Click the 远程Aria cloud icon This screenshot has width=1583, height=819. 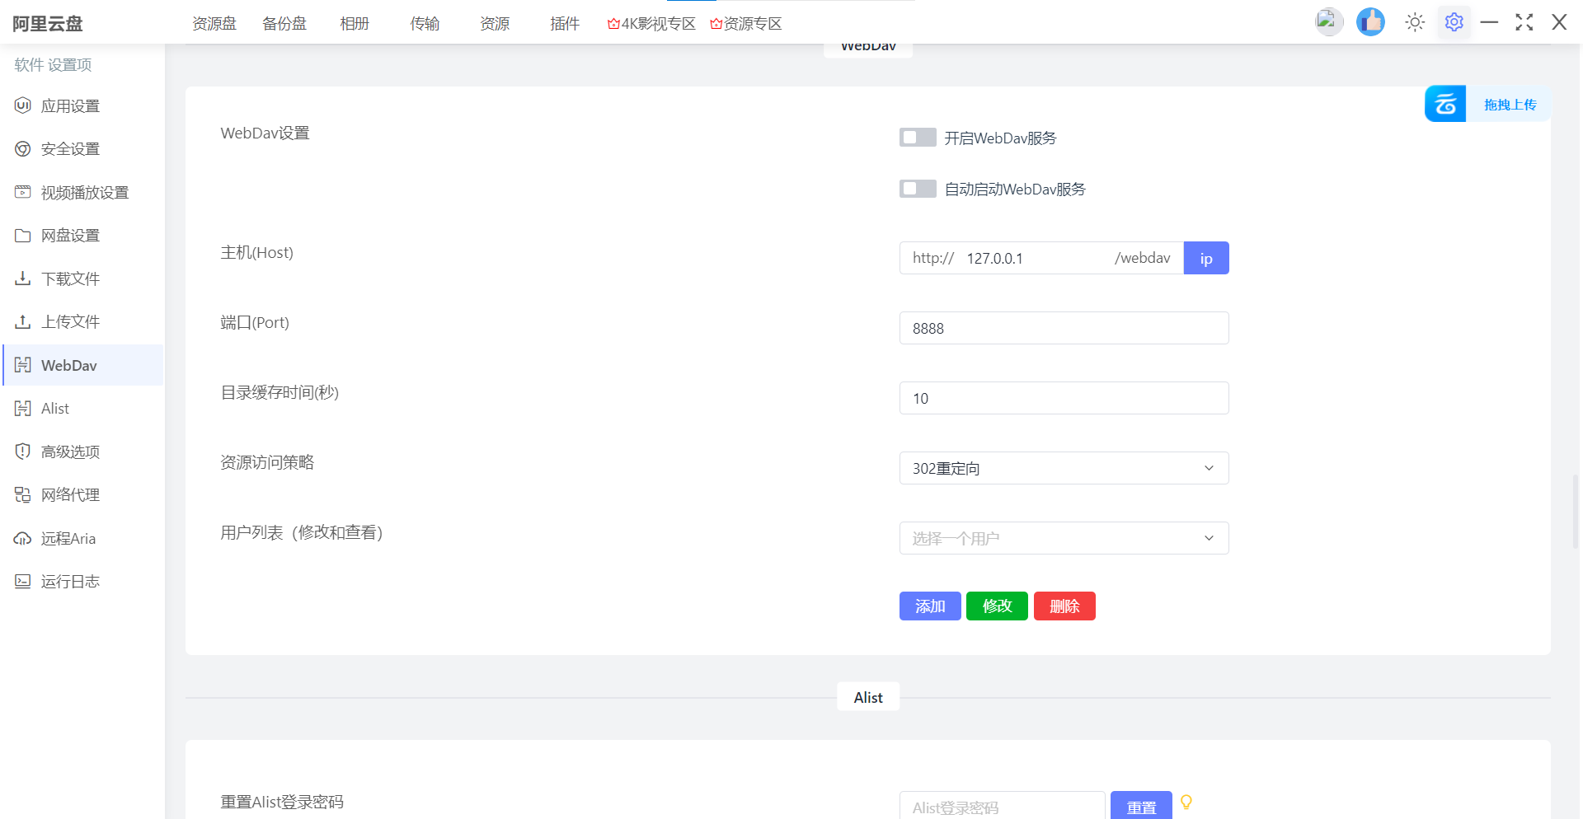pos(23,538)
